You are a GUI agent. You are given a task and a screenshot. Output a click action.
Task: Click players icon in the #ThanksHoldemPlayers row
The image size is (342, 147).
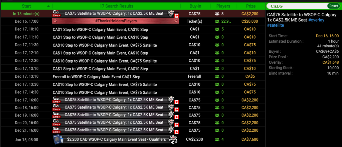click(217, 21)
